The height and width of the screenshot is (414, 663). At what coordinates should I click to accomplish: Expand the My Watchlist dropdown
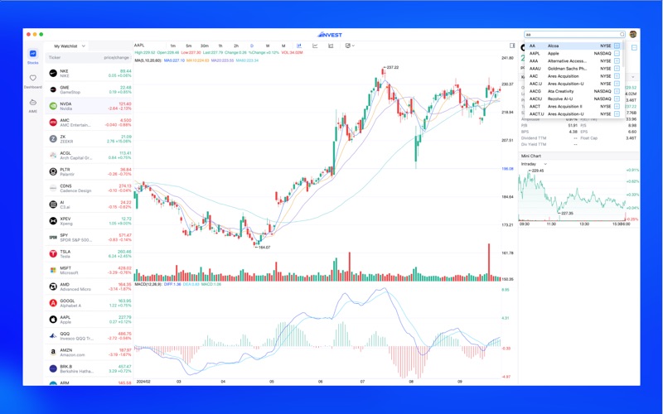coord(84,46)
